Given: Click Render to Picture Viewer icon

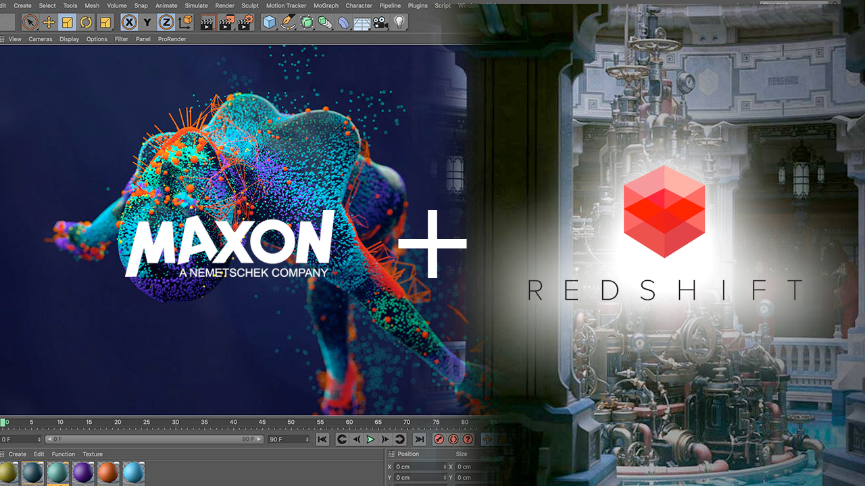Looking at the screenshot, I should pos(226,22).
